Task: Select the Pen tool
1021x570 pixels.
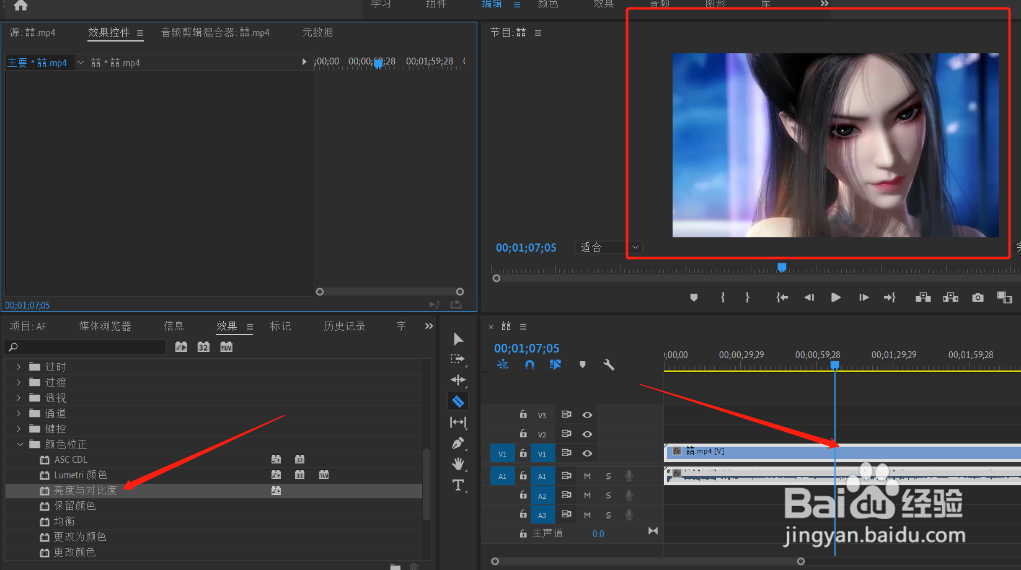Action: point(458,443)
